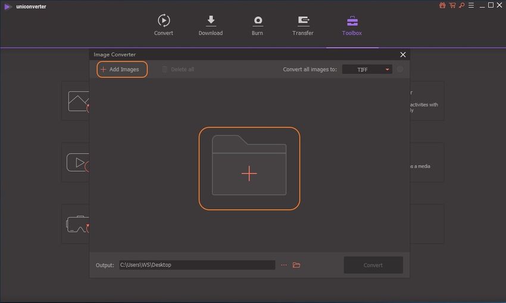The height and width of the screenshot is (303, 506).
Task: Click the settings circle beside TIFF dropdown
Action: point(400,70)
